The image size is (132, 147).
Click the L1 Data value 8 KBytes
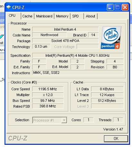tap(107, 89)
